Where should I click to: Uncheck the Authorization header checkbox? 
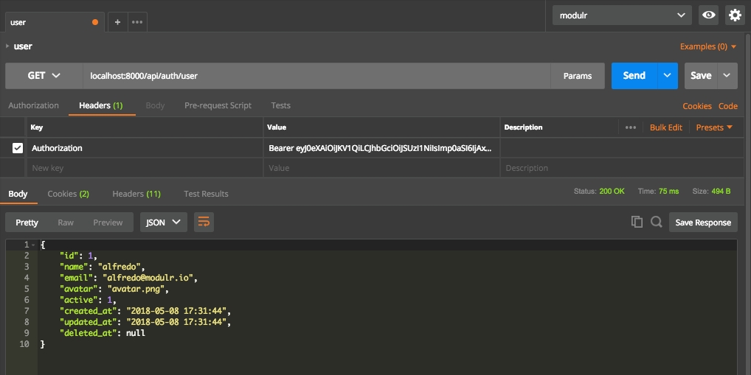pos(18,148)
